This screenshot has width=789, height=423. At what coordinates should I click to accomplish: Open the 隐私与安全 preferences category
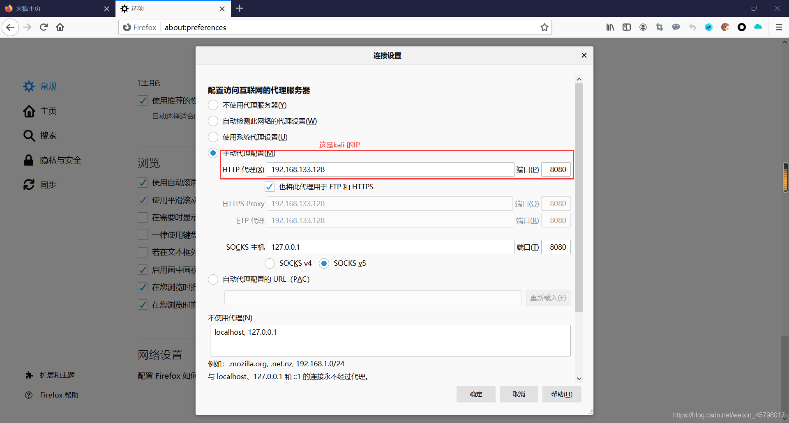52,160
